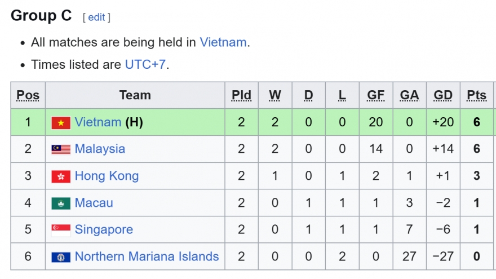496x279 pixels.
Task: Click the Pld column header abbreviation
Action: tap(241, 95)
